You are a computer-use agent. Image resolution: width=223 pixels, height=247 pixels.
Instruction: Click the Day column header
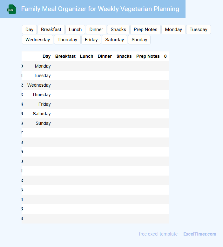tap(46, 56)
